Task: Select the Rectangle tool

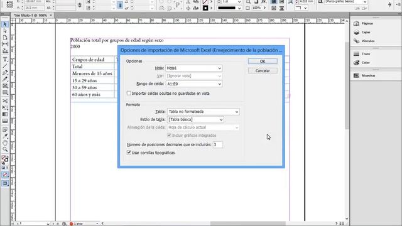Action: tap(5, 92)
